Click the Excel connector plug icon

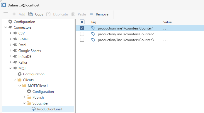click(x=15, y=45)
